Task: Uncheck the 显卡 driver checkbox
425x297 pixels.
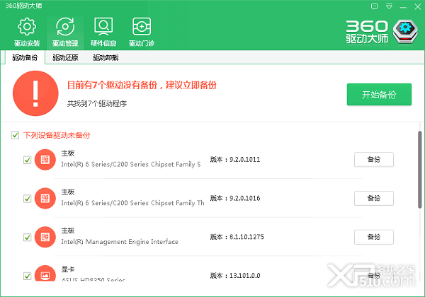Action: pos(27,276)
